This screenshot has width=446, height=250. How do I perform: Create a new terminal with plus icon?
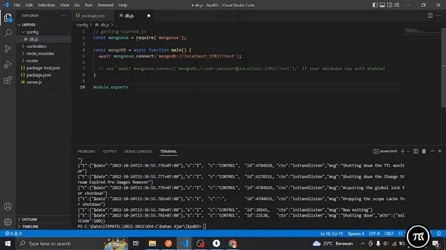(403, 151)
